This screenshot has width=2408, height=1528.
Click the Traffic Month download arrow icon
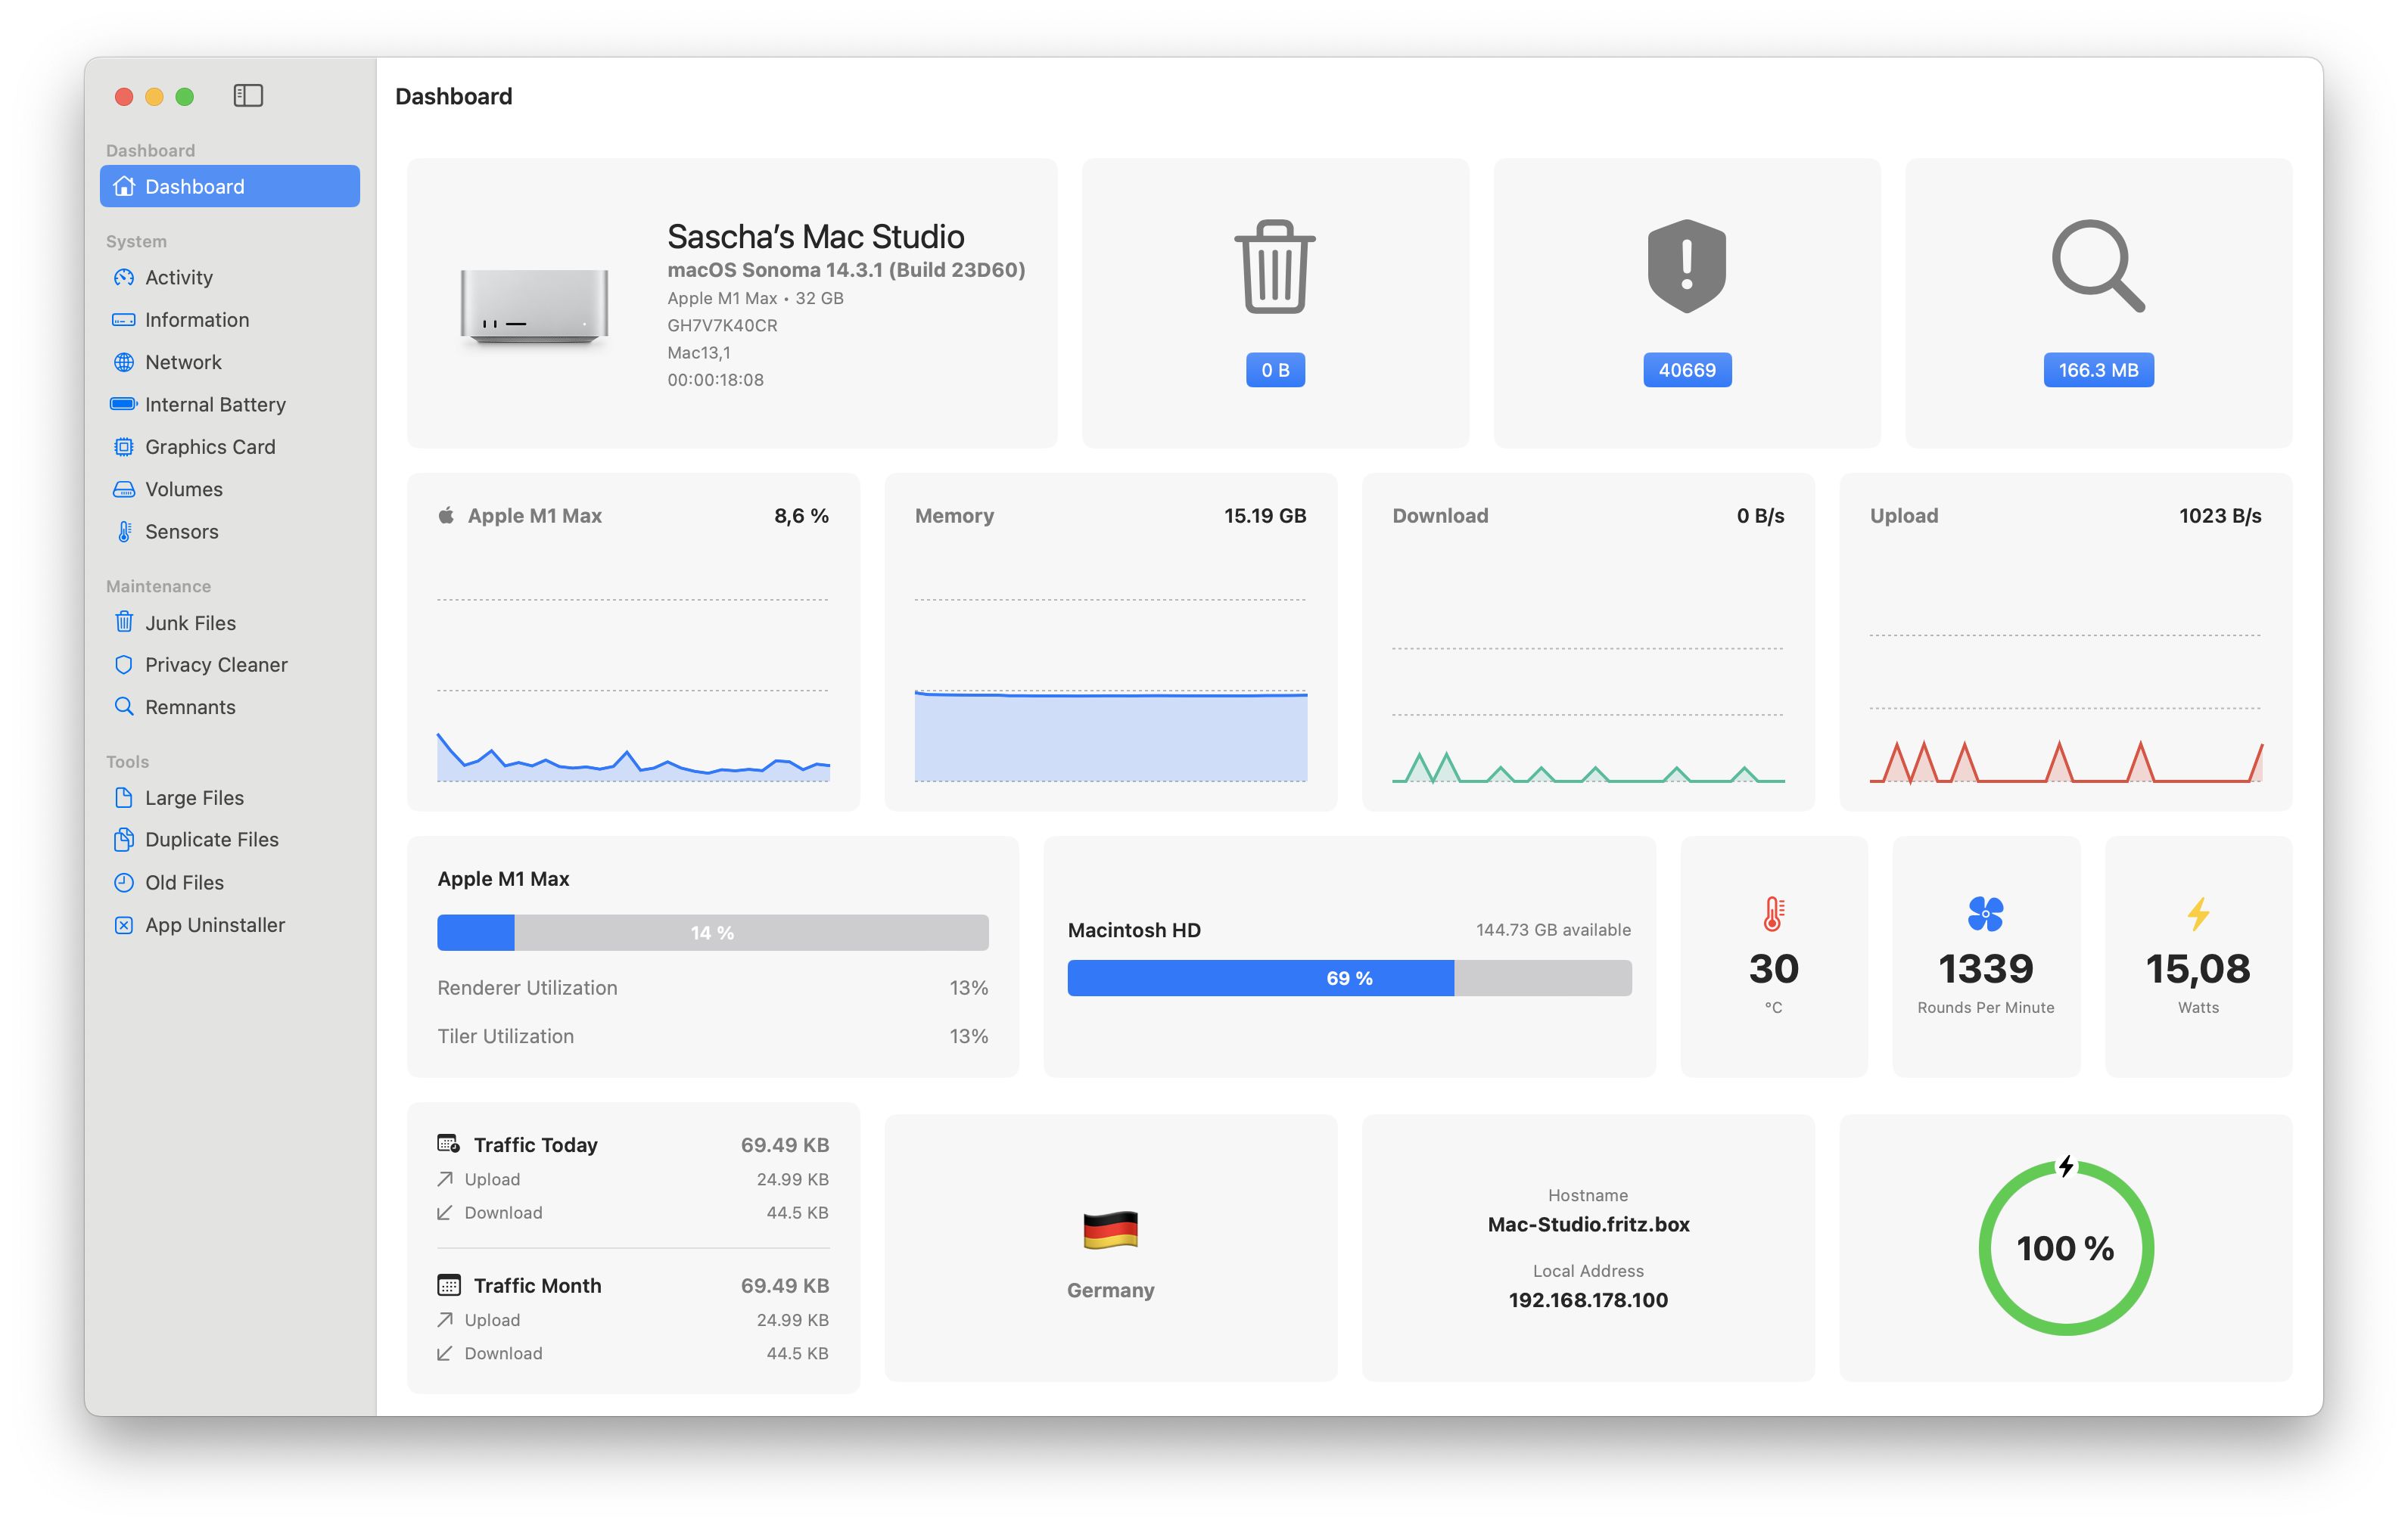coord(445,1353)
